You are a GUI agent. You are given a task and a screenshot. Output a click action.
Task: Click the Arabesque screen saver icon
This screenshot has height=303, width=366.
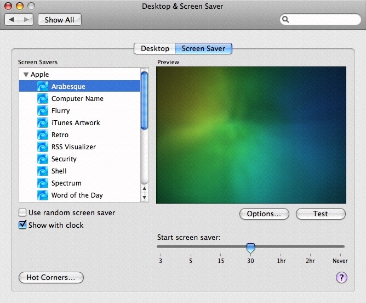click(x=43, y=86)
